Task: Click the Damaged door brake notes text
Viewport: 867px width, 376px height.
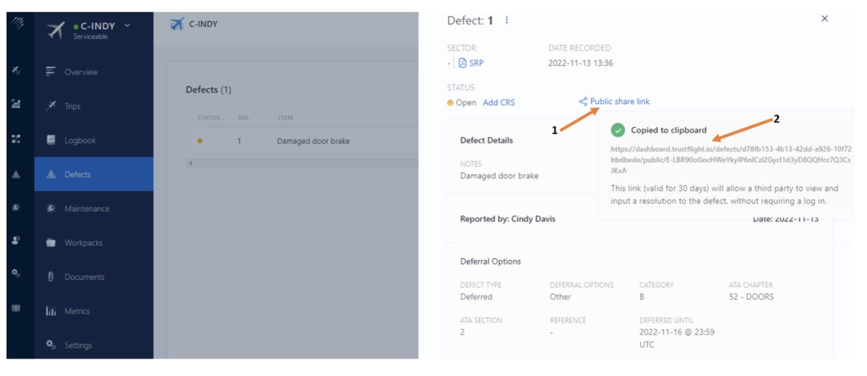Action: point(499,176)
